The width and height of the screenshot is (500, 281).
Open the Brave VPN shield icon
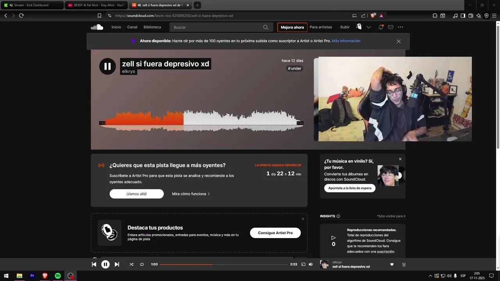[486, 16]
